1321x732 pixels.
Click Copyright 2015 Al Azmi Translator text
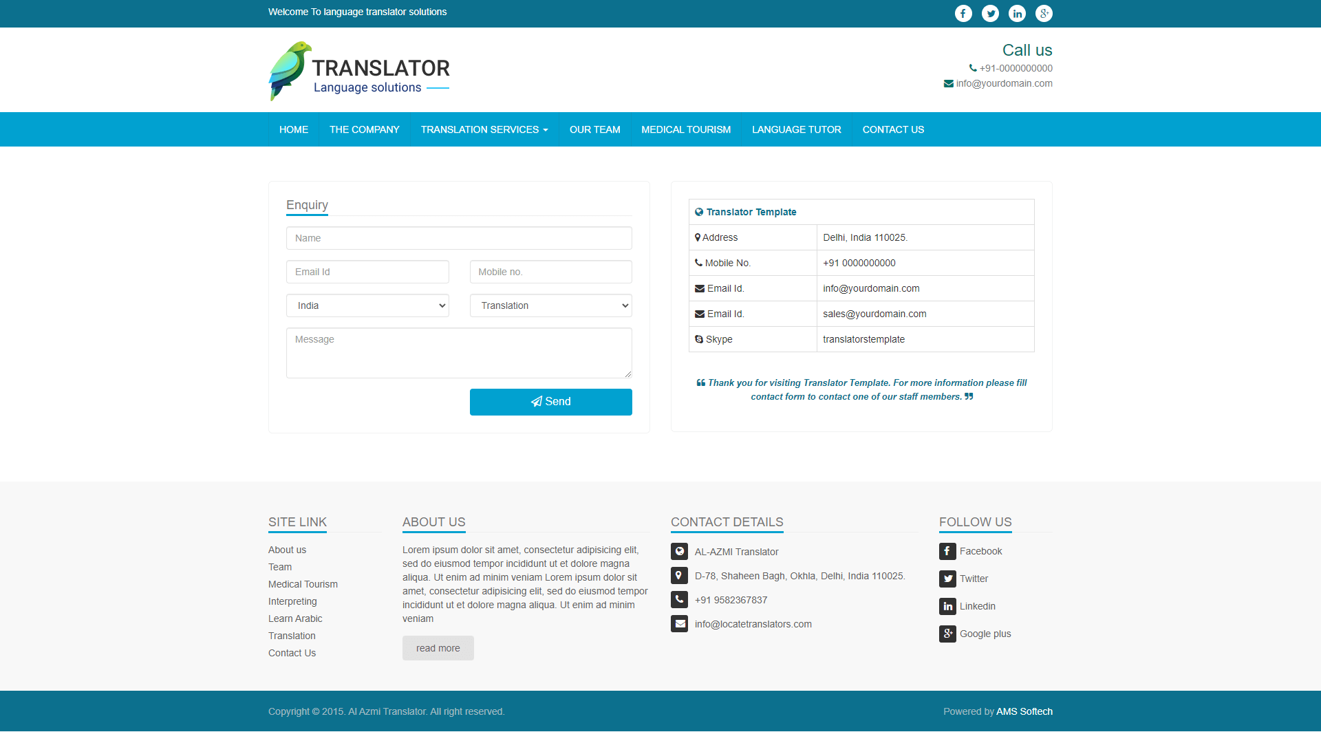point(386,711)
